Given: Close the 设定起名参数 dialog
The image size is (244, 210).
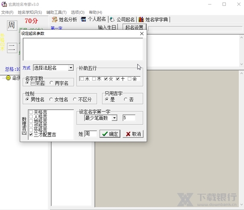Looking at the screenshot, I should (x=142, y=34).
